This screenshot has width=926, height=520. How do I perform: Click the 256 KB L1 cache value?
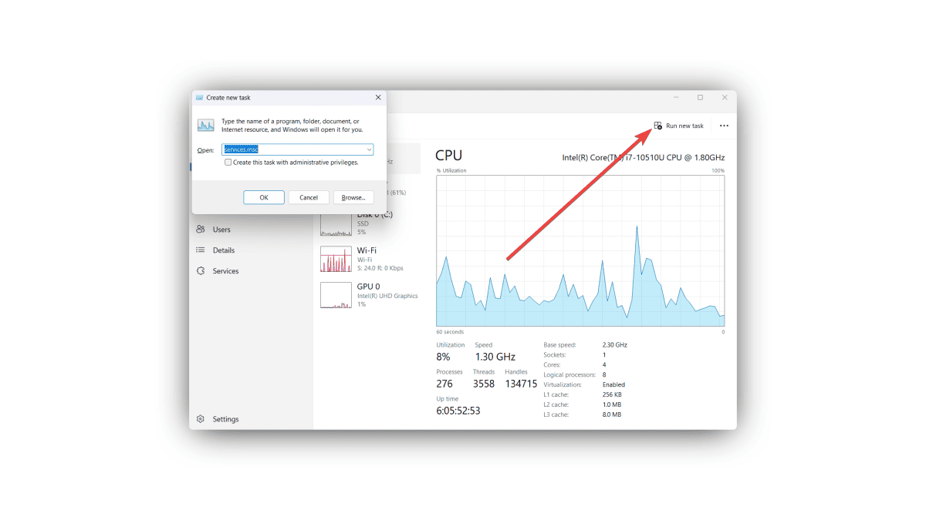pyautogui.click(x=612, y=394)
